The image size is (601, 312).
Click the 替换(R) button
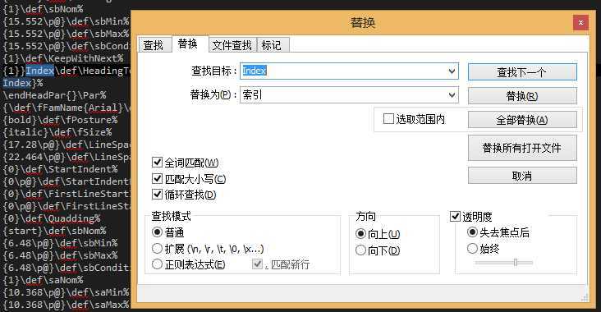(522, 96)
